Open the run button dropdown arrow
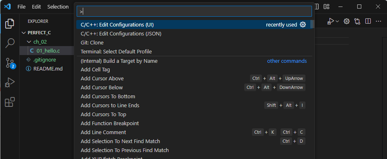 point(337,22)
